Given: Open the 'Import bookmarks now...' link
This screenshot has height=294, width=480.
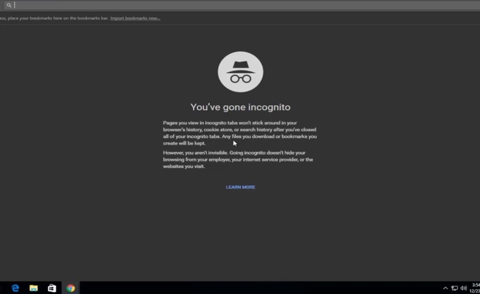Looking at the screenshot, I should [x=135, y=18].
